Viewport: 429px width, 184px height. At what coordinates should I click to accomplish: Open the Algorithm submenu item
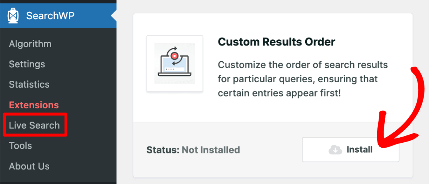(x=30, y=44)
